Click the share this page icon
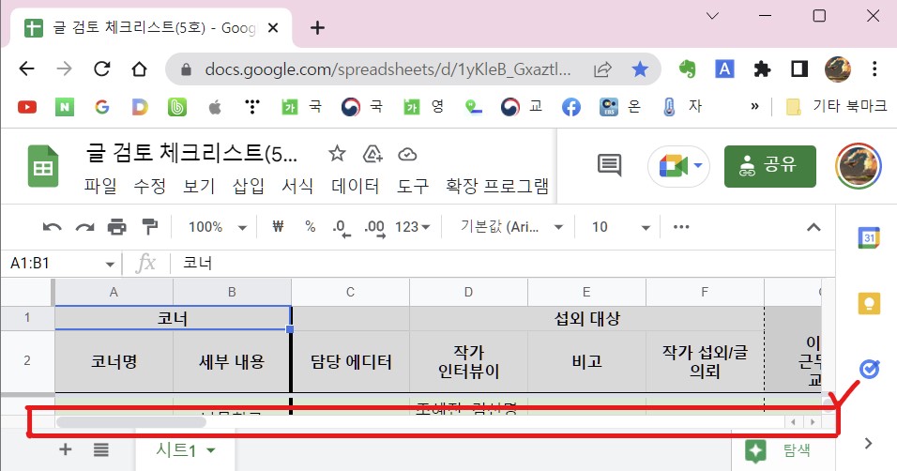 (x=602, y=69)
